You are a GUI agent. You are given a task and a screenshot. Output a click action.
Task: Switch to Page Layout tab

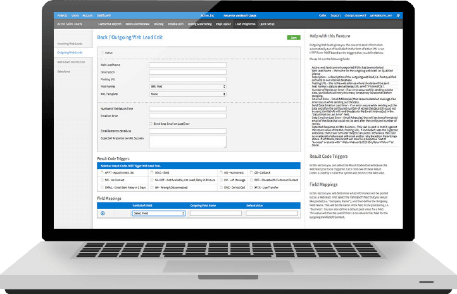[x=223, y=24]
